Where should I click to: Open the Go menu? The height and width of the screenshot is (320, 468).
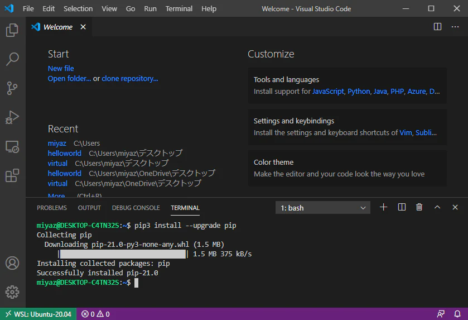pyautogui.click(x=131, y=9)
